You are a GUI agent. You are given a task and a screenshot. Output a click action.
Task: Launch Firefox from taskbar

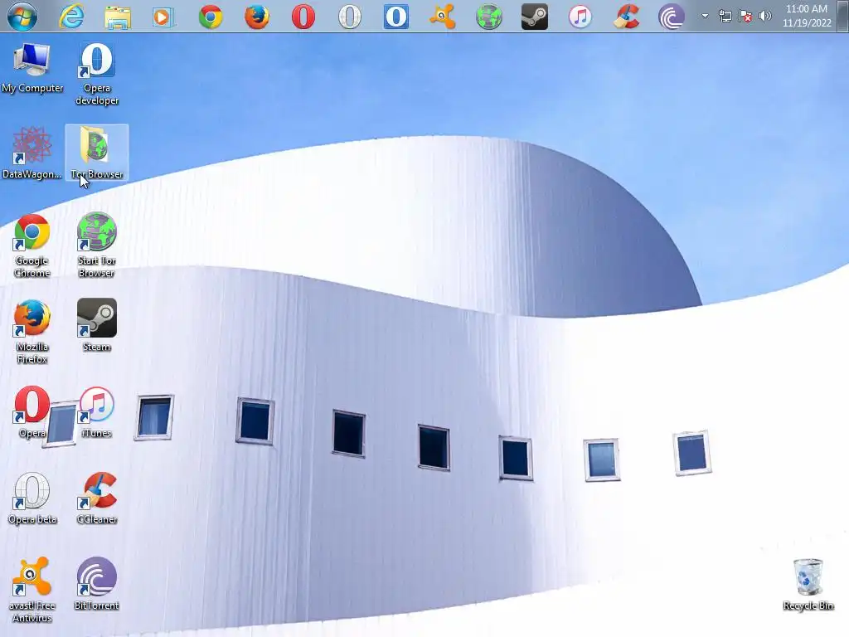tap(257, 17)
